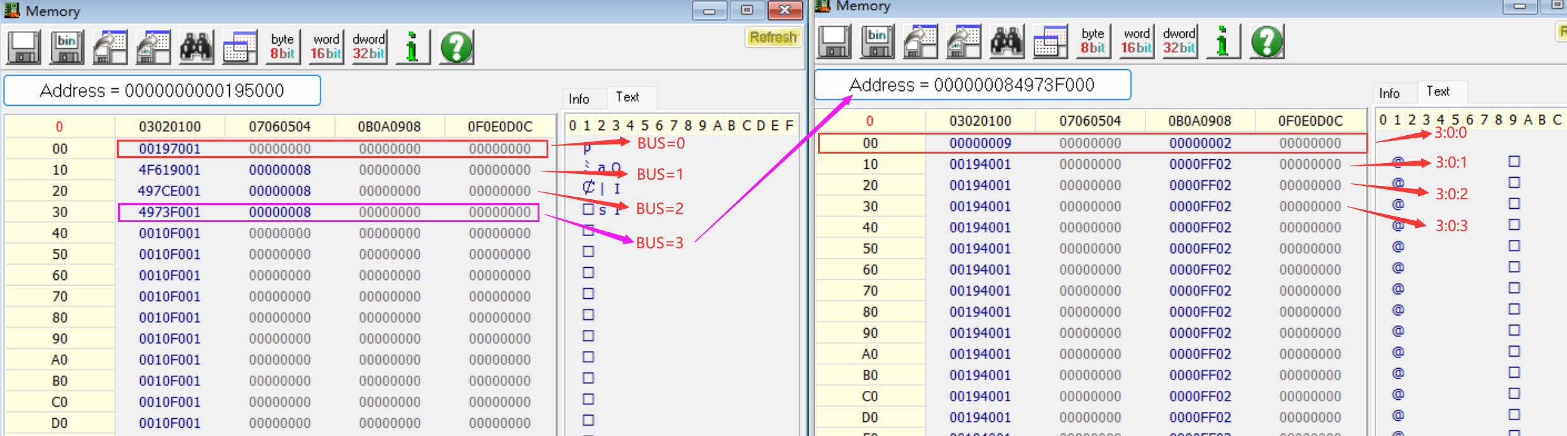
Task: Select the Text tab in right Memory window
Action: click(1438, 91)
